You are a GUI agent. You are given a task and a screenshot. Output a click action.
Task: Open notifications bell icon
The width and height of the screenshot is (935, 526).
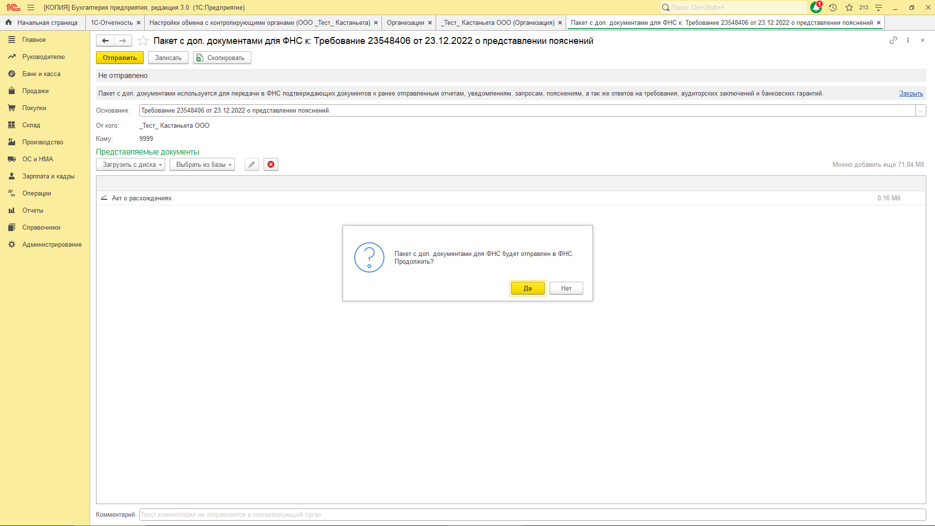pyautogui.click(x=815, y=8)
